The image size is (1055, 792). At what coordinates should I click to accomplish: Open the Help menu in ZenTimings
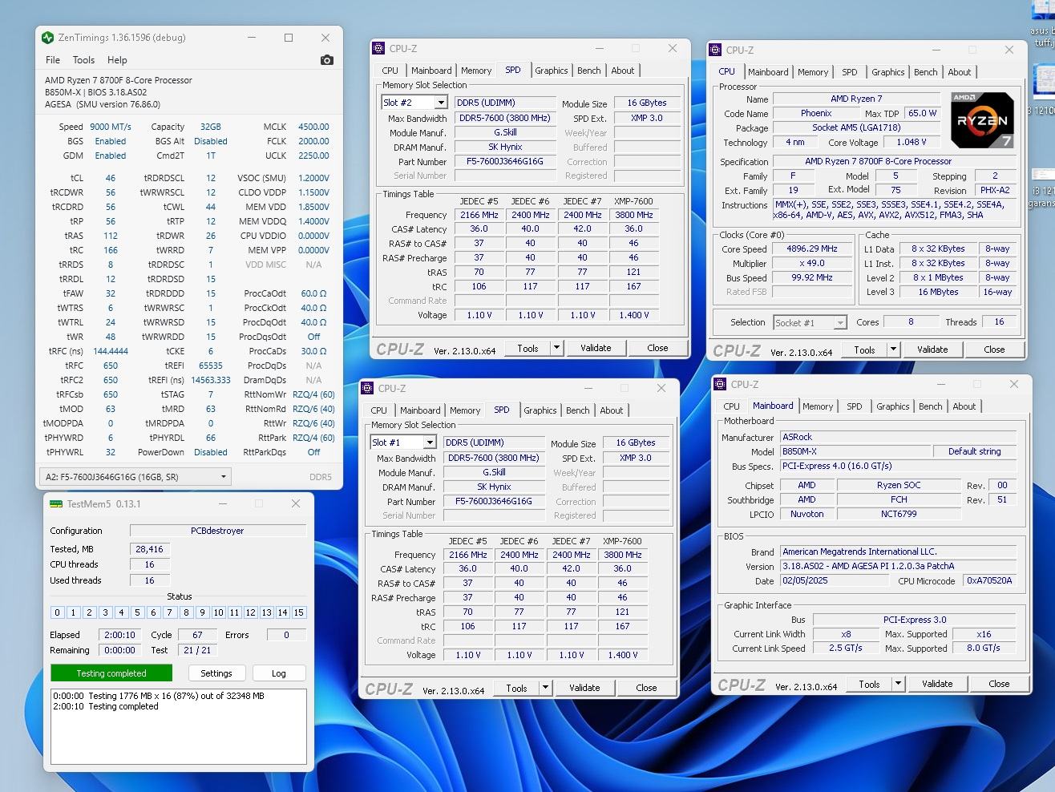coord(117,60)
